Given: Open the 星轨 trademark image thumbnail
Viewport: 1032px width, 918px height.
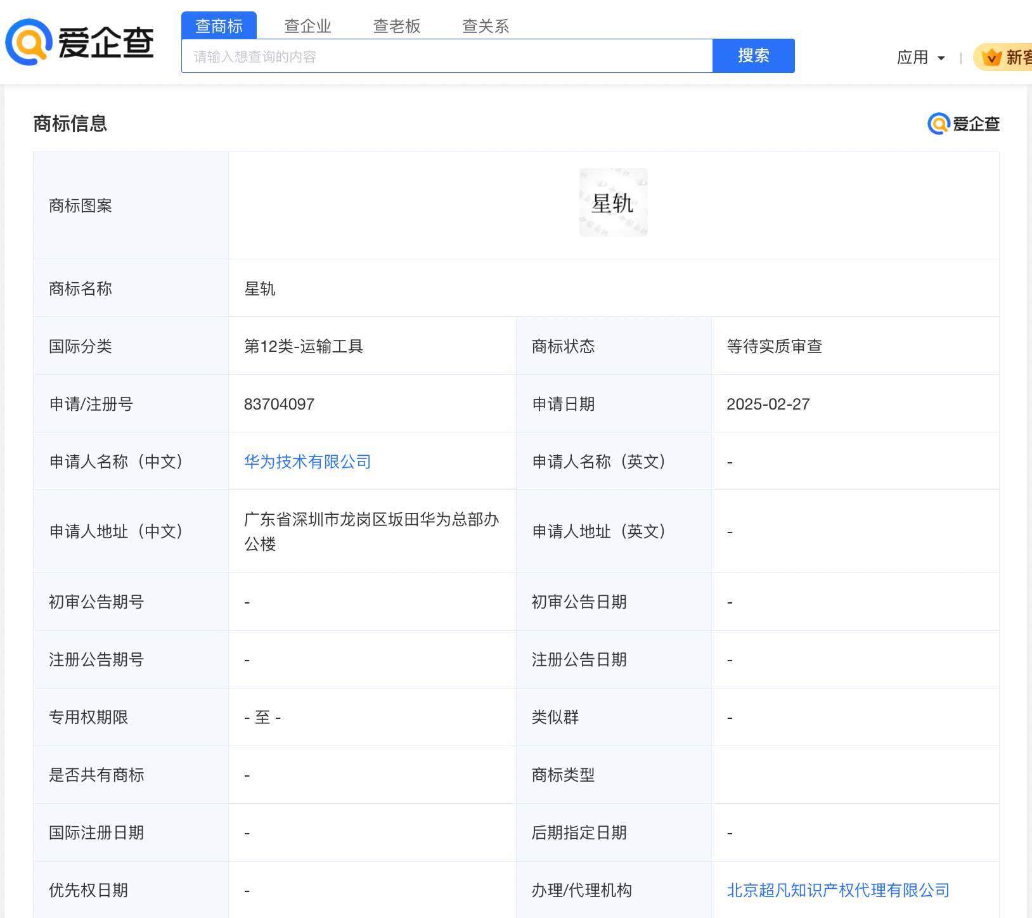Looking at the screenshot, I should [613, 203].
